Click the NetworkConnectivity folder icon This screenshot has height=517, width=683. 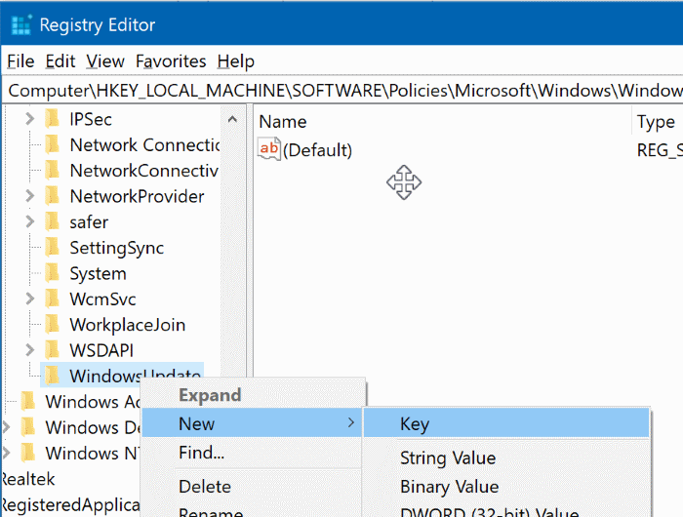(x=53, y=171)
